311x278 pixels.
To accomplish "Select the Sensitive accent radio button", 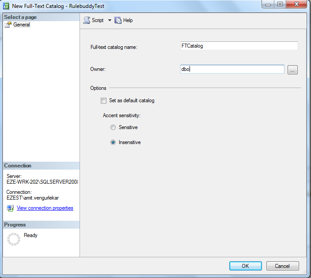I will [114, 127].
